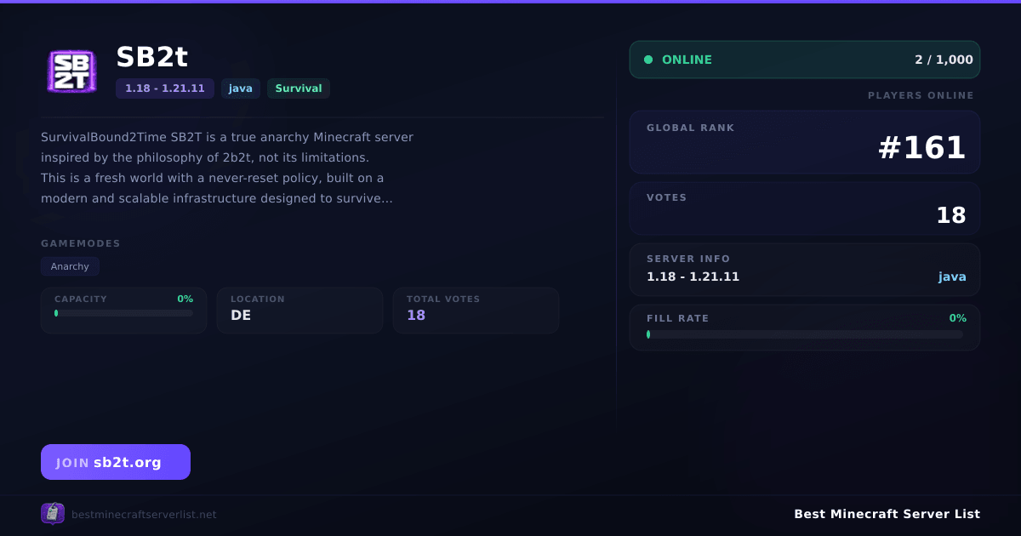Viewport: 1021px width, 536px height.
Task: Click the Capacity progress bar
Action: 124,313
